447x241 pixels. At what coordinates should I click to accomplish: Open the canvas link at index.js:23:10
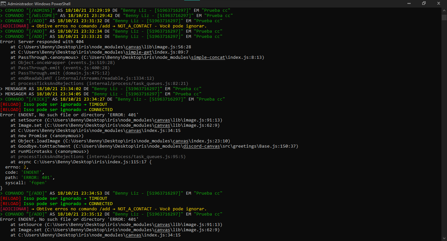(180, 141)
